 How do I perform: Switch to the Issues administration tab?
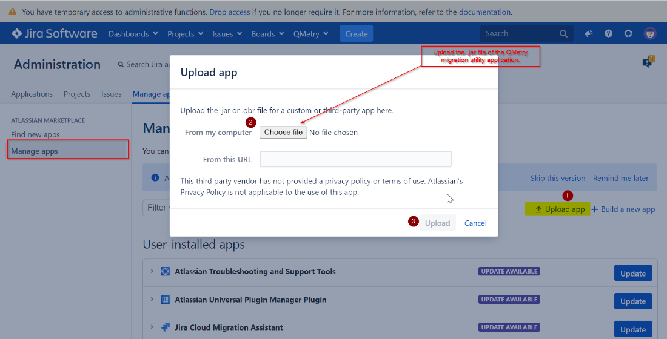pyautogui.click(x=112, y=94)
